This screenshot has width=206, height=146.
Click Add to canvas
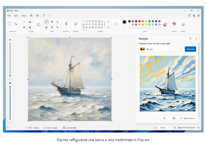pos(188,118)
